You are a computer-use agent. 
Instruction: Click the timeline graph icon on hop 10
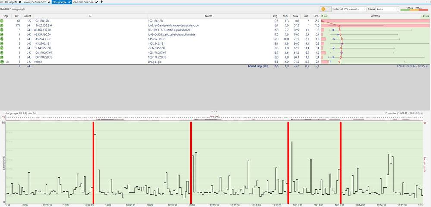(8, 62)
